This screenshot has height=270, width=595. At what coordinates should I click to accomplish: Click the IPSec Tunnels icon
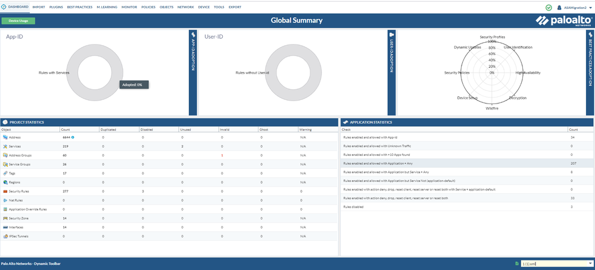coord(5,236)
